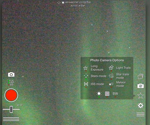Toggle the brightness sun icon in options
The image size is (150, 125).
[99, 93]
